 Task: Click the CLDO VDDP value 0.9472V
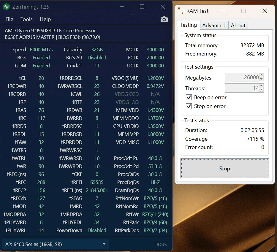(155, 86)
